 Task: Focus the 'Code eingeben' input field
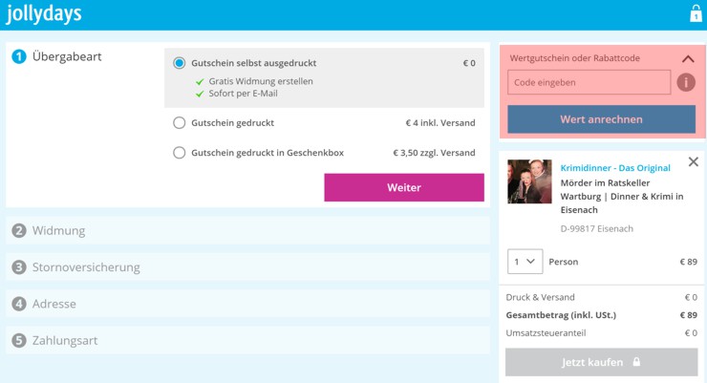coord(589,82)
